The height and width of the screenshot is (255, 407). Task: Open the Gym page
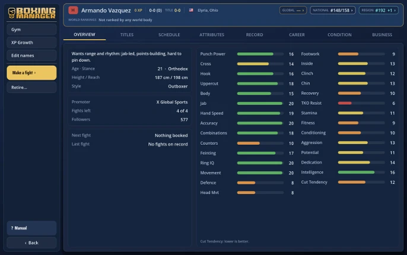(31, 30)
